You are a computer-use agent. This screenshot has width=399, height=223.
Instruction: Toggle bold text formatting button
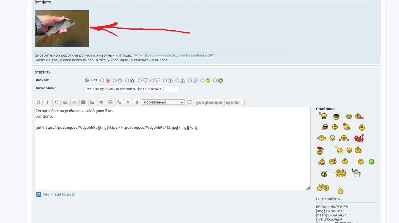tap(39, 102)
